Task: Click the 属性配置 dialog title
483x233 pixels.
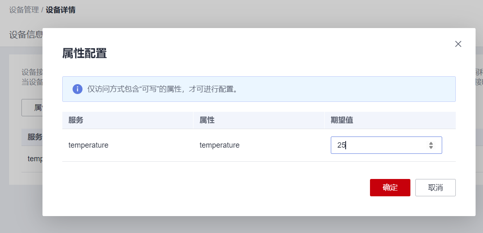Action: 85,54
